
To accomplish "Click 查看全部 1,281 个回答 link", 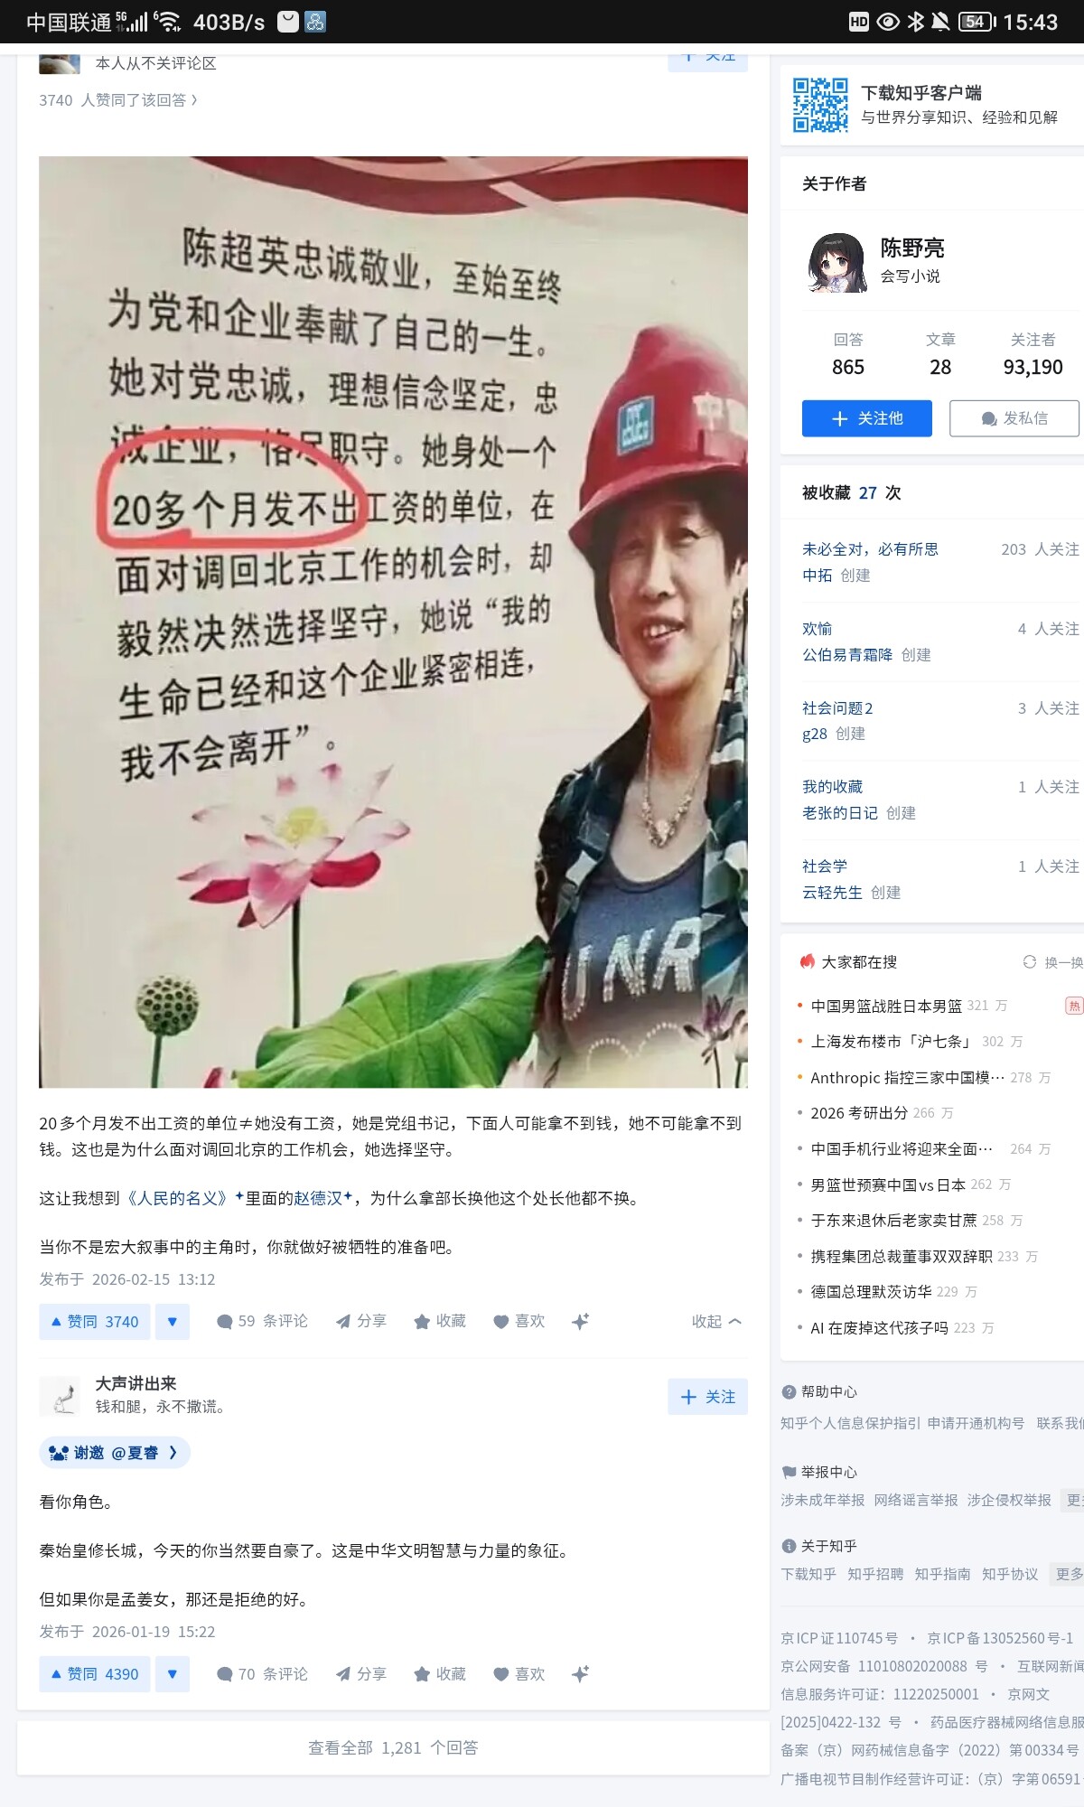I will 393,1747.
